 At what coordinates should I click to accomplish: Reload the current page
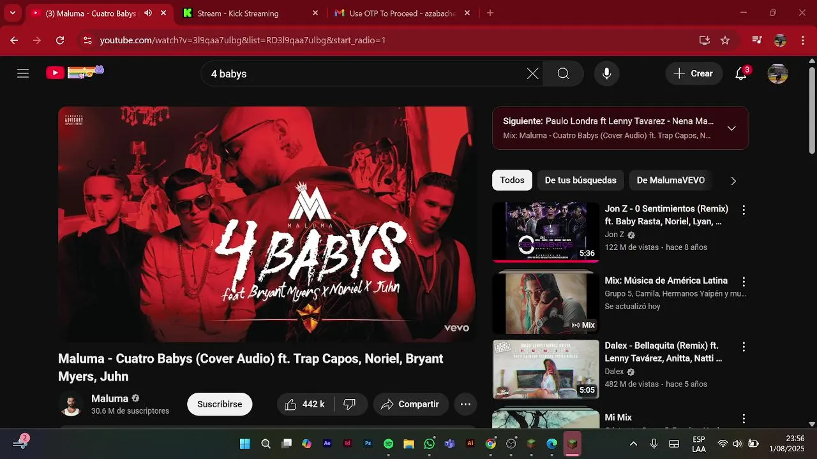point(60,40)
